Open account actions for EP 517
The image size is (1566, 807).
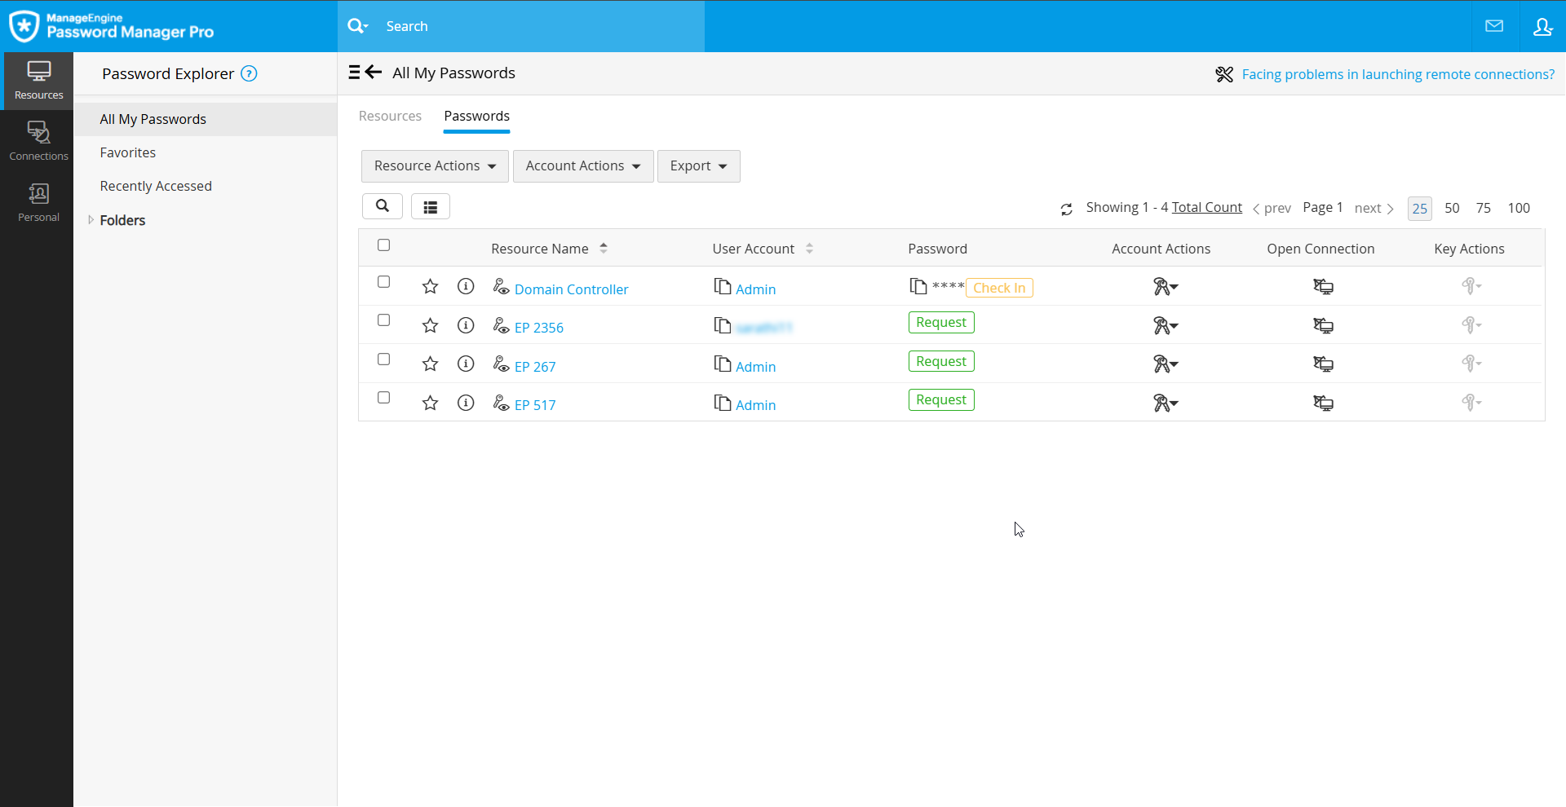tap(1165, 403)
